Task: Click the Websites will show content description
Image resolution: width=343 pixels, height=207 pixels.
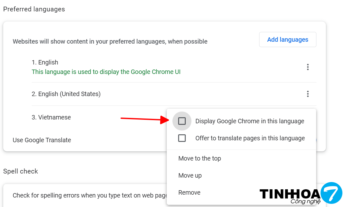Action: [x=110, y=41]
